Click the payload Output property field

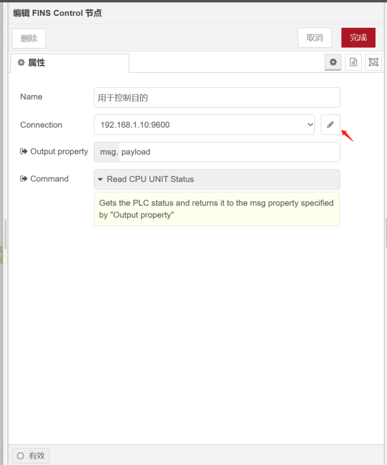click(x=229, y=152)
